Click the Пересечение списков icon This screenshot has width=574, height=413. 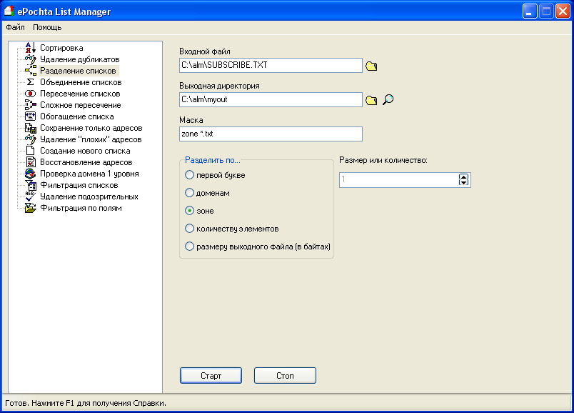pyautogui.click(x=30, y=94)
